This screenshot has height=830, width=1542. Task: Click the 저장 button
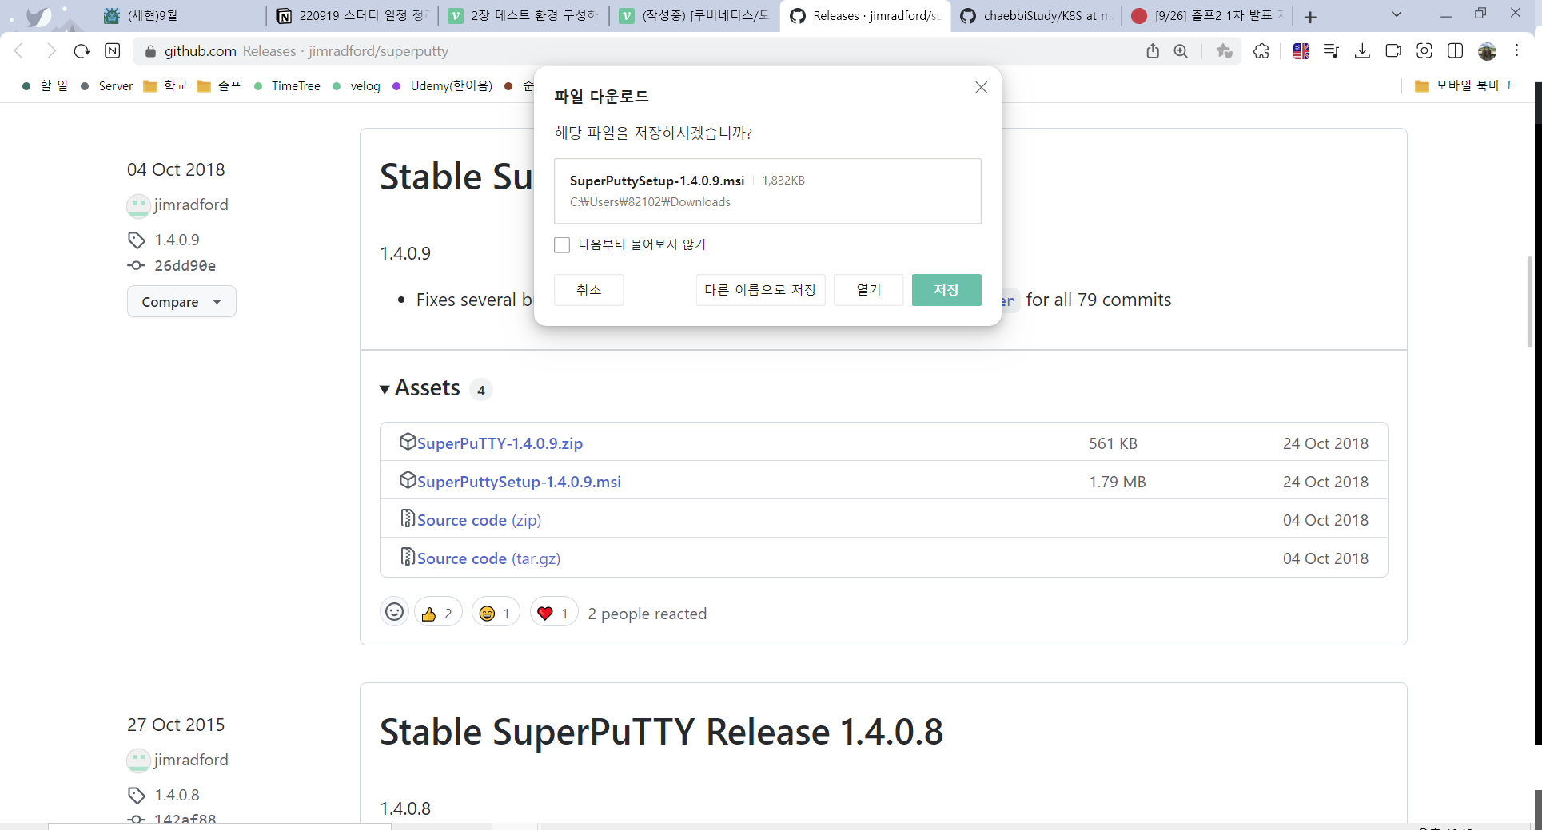(946, 290)
